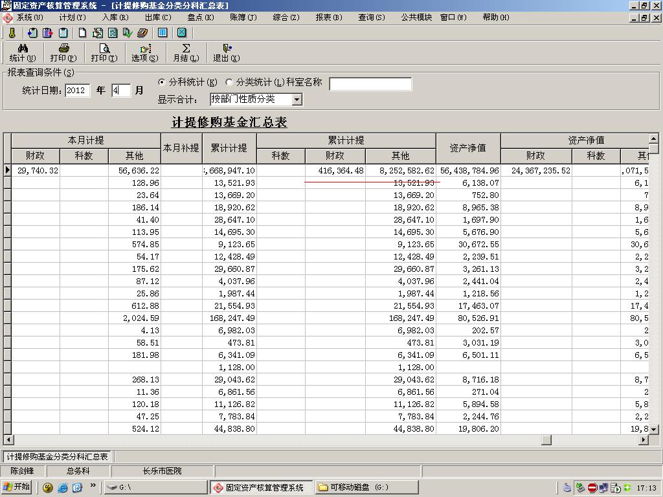Click the app icon in title bar
Image resolution: width=663 pixels, height=497 pixels.
[6, 5]
